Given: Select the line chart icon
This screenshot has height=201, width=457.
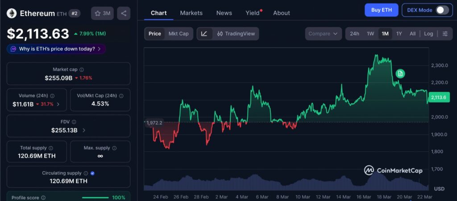Looking at the screenshot, I should 204,34.
